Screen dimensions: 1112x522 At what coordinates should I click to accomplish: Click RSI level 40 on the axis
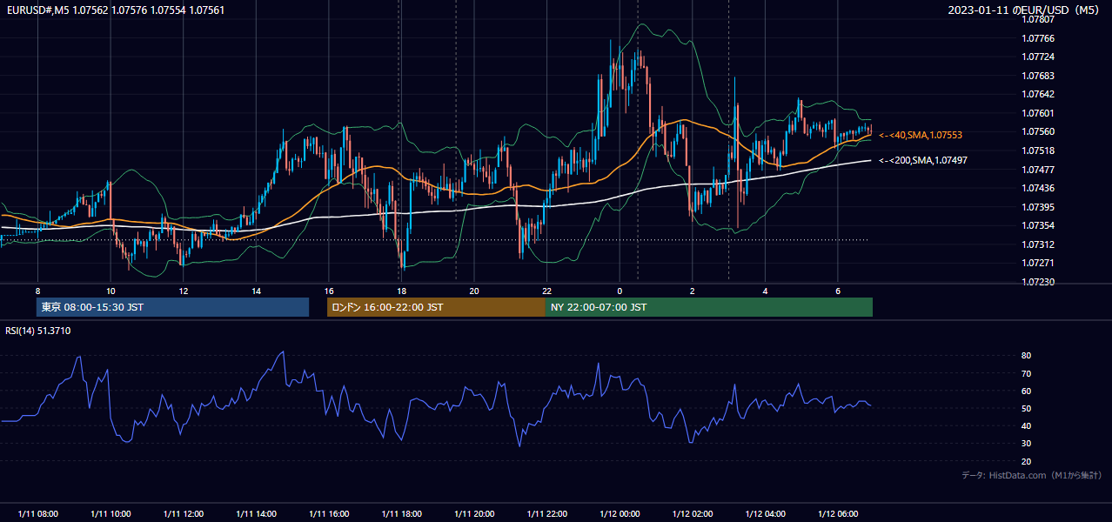[x=1027, y=425]
